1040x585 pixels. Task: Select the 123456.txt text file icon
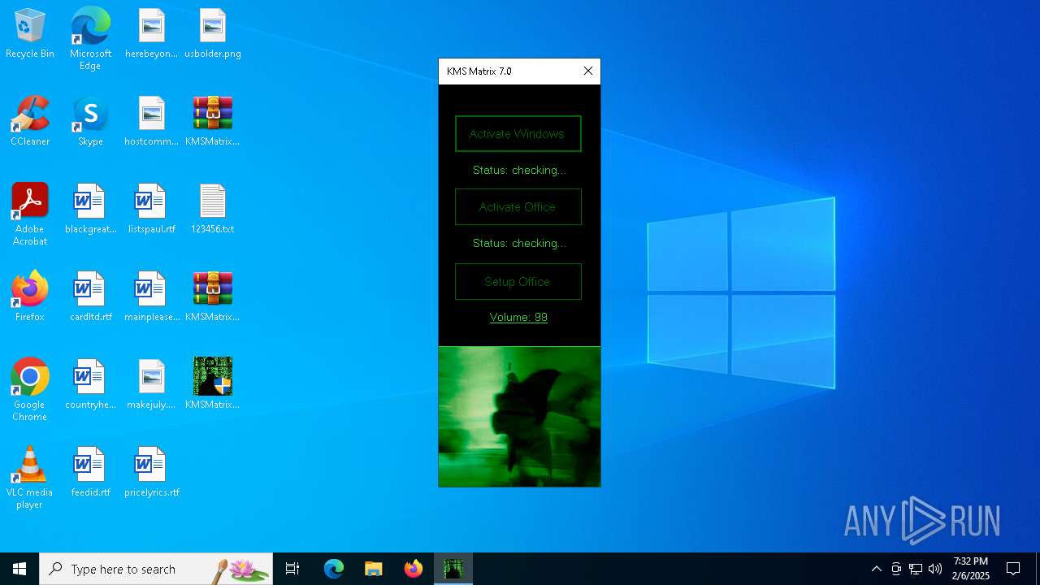pos(213,210)
